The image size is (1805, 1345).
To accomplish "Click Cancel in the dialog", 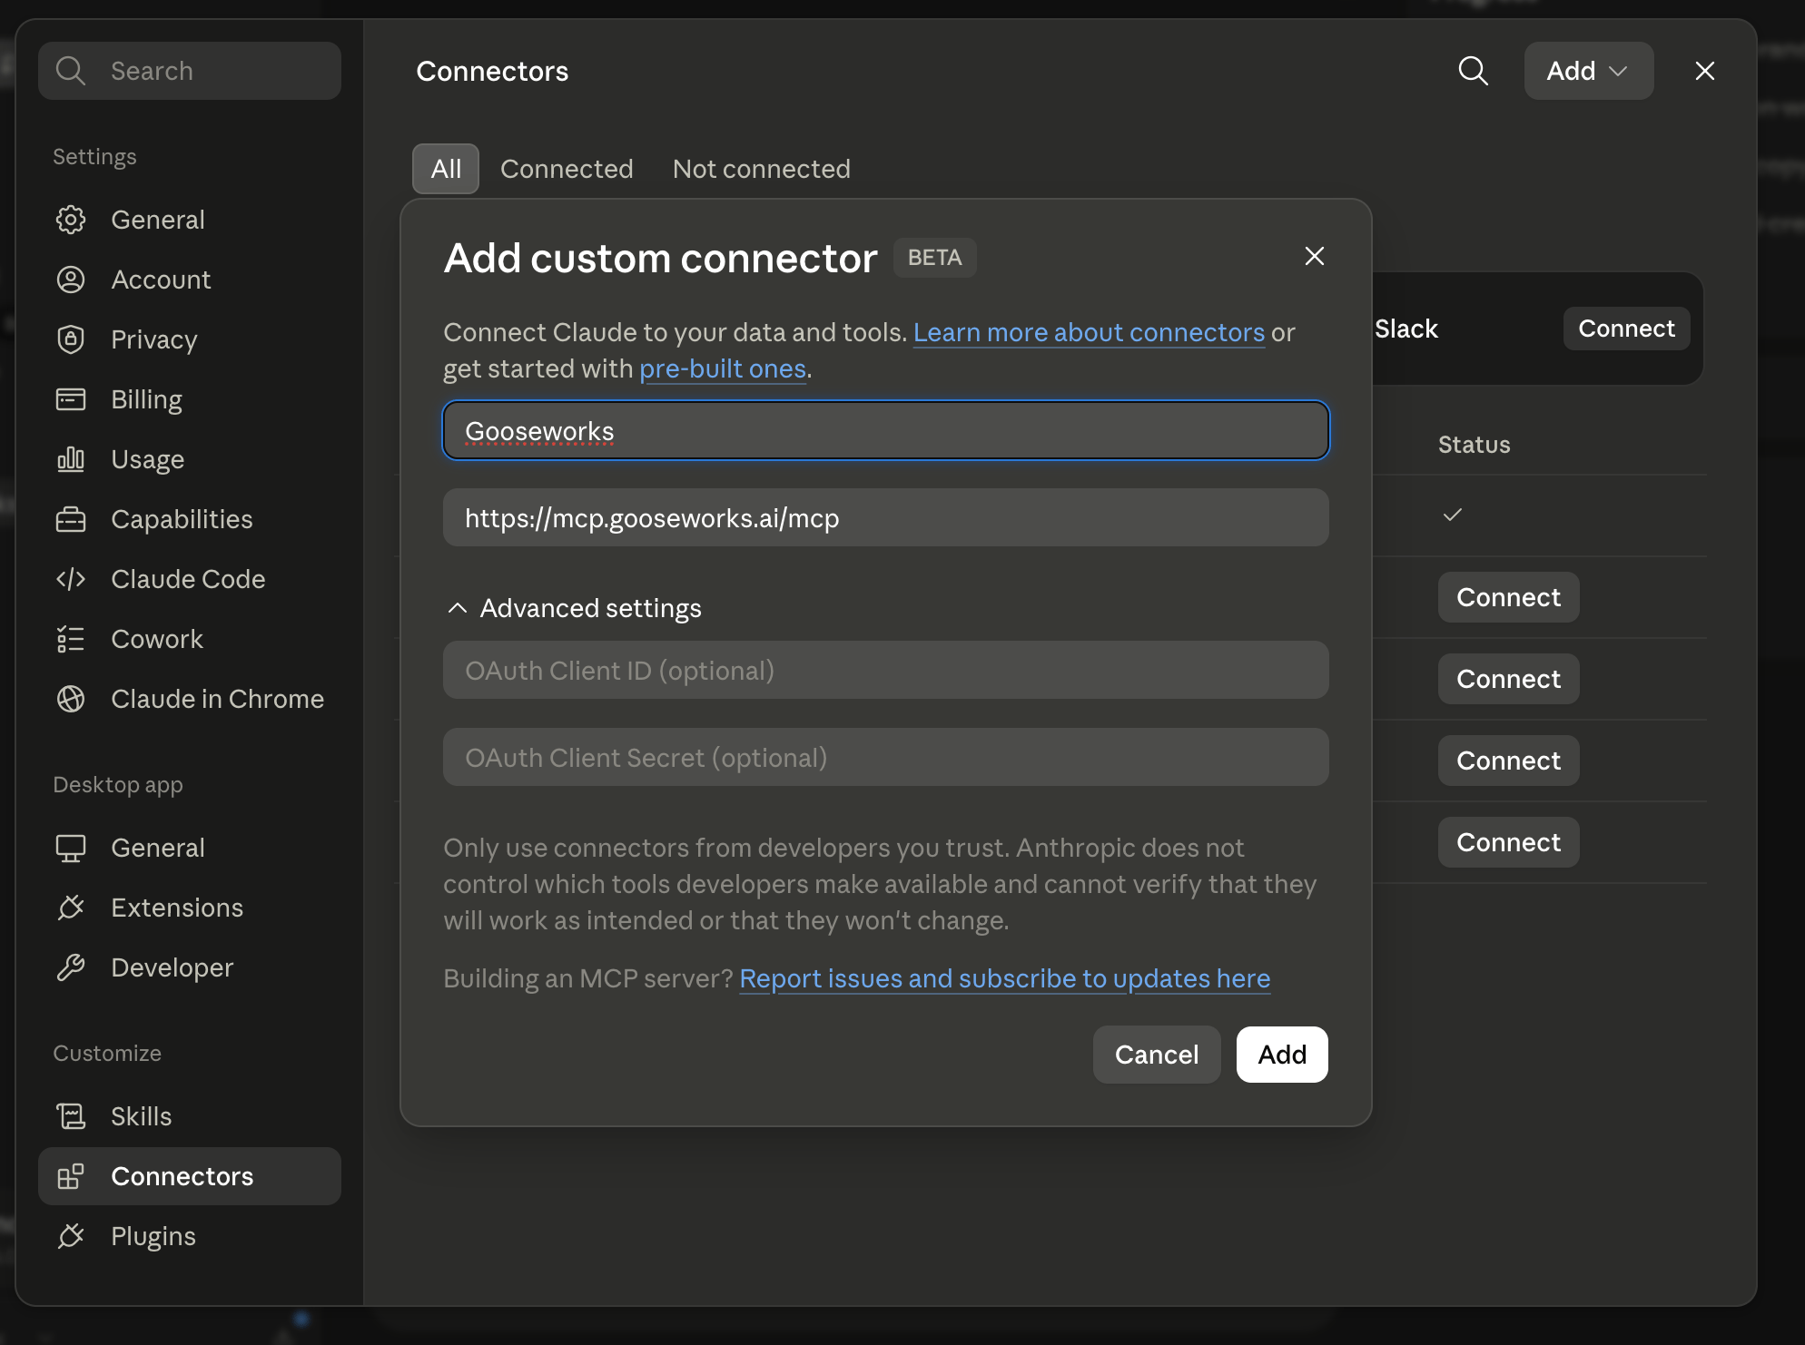I will pos(1157,1055).
